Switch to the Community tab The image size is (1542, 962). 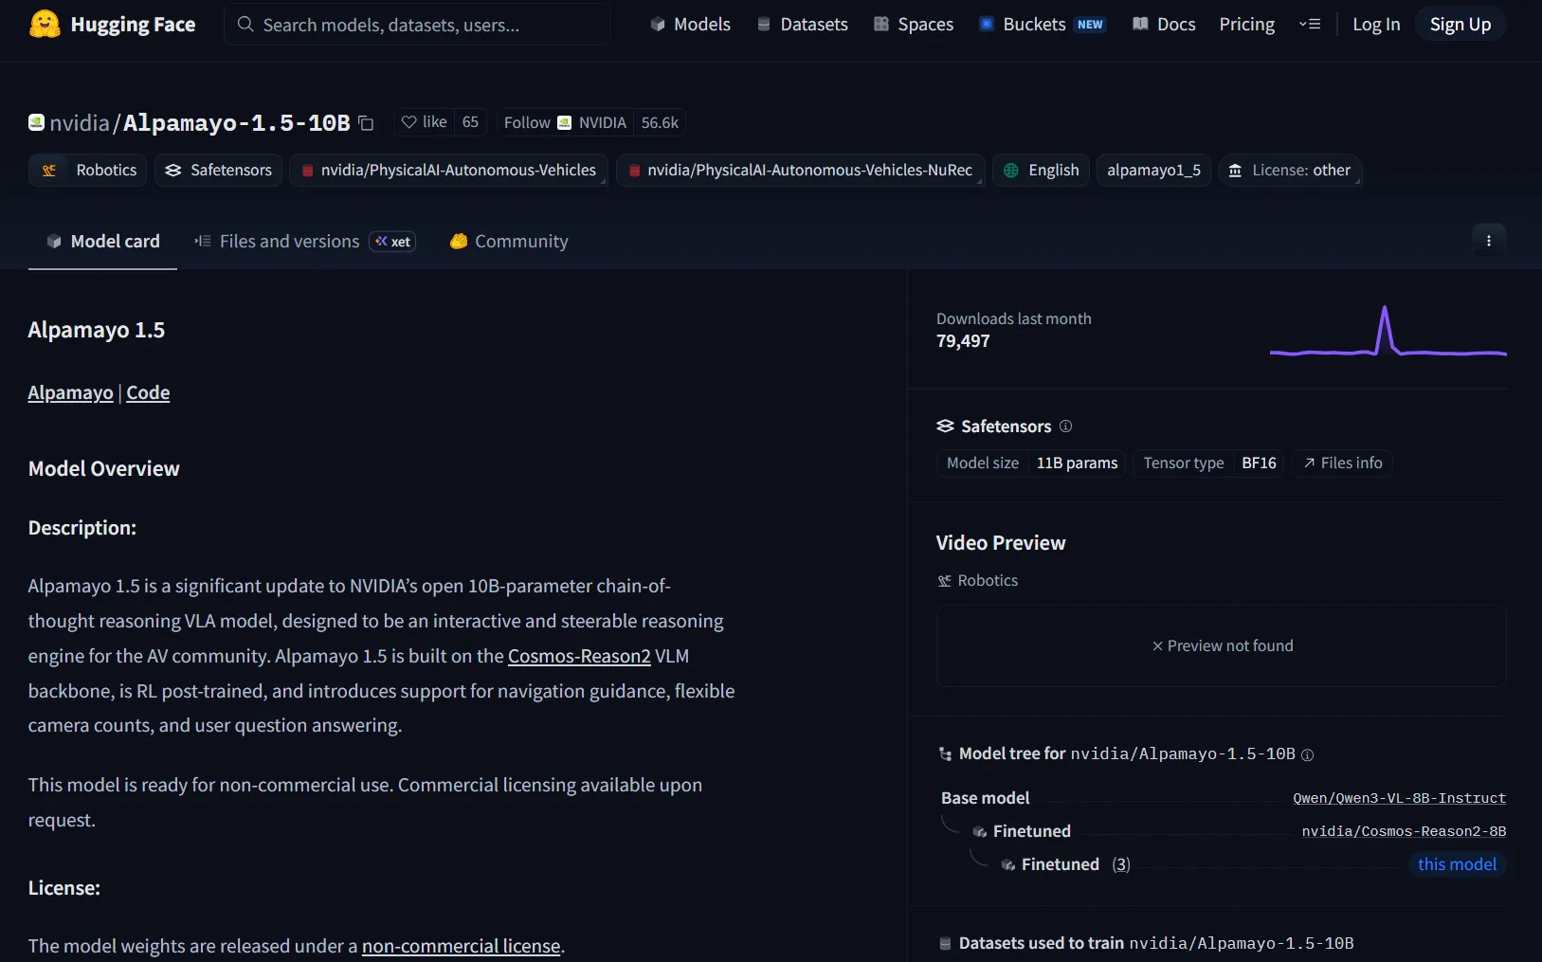tap(509, 242)
